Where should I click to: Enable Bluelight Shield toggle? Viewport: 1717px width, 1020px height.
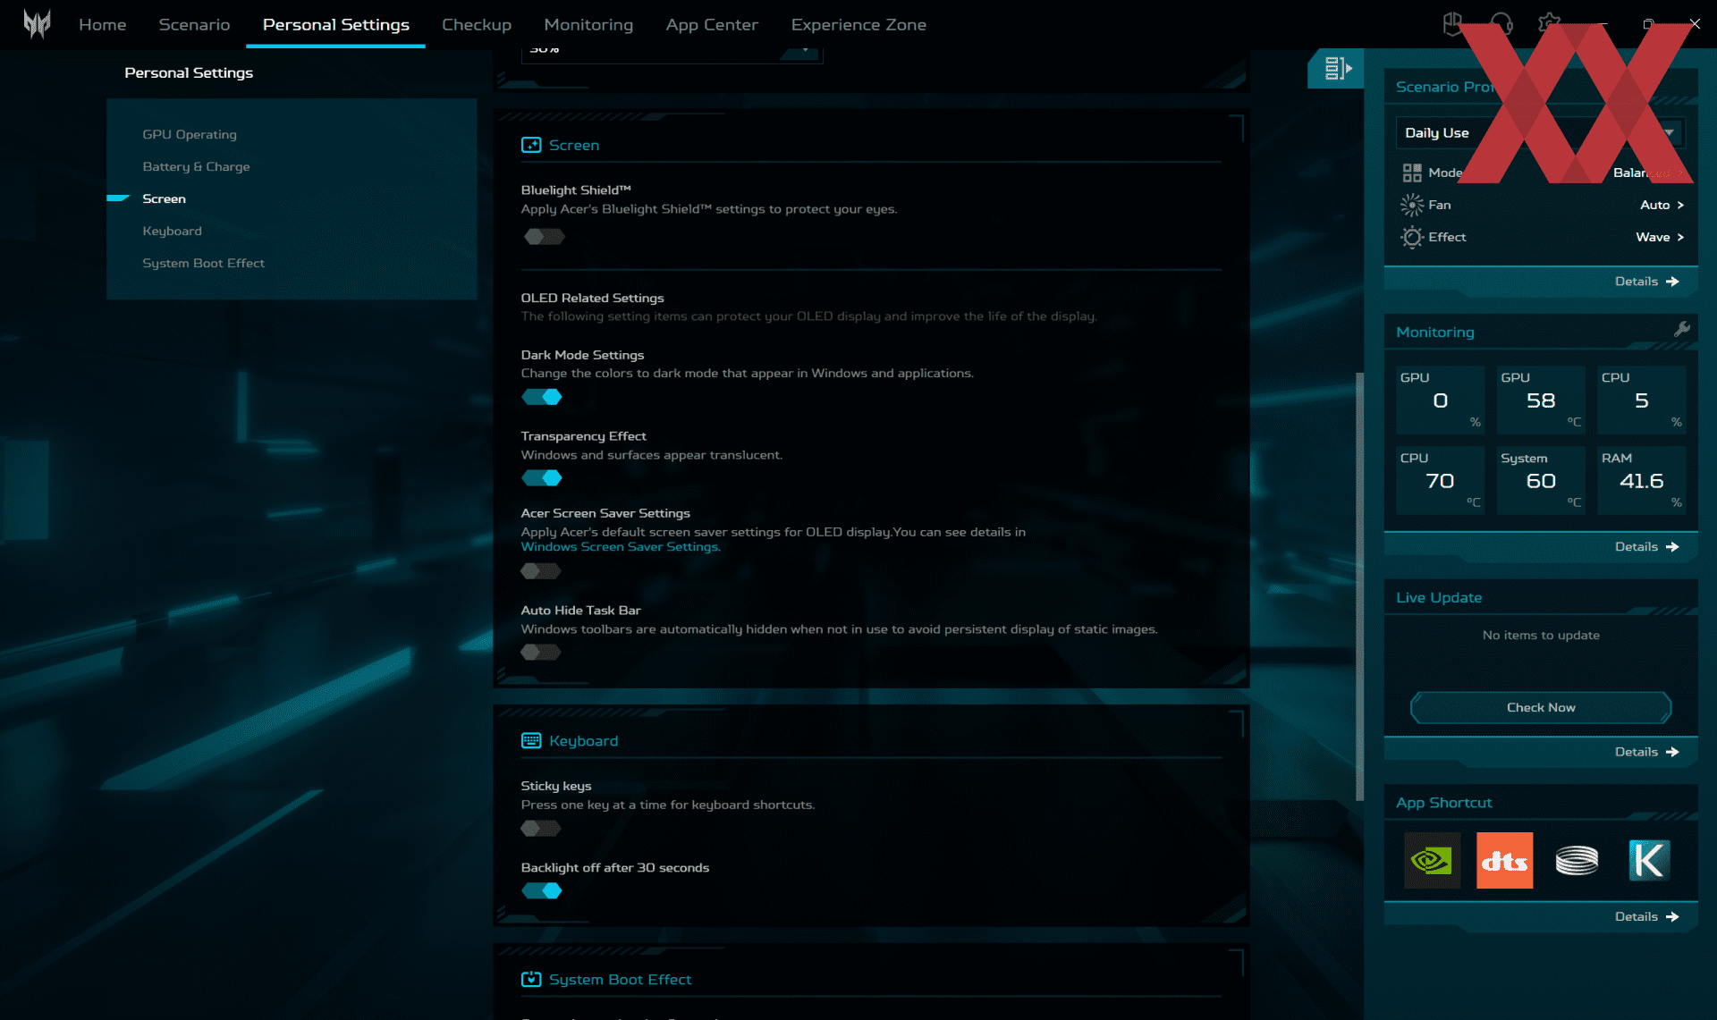coord(543,237)
